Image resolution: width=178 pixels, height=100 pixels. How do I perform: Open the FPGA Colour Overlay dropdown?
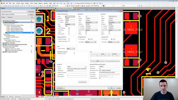[x=71, y=49]
